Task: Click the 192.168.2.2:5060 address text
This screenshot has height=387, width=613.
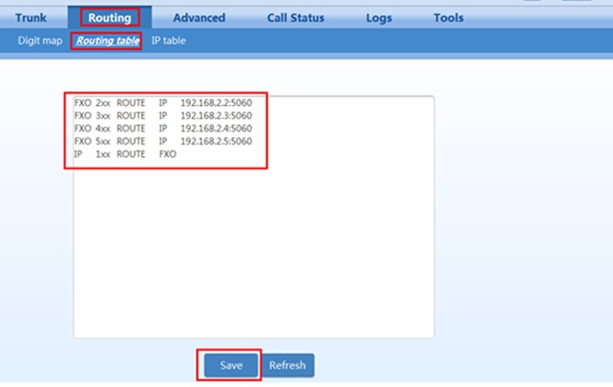Action: pyautogui.click(x=216, y=103)
